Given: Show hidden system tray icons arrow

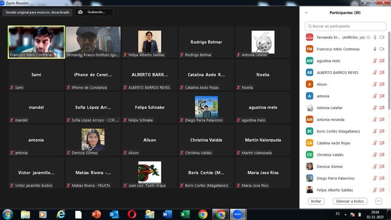Looking at the screenshot, I should coord(346,214).
